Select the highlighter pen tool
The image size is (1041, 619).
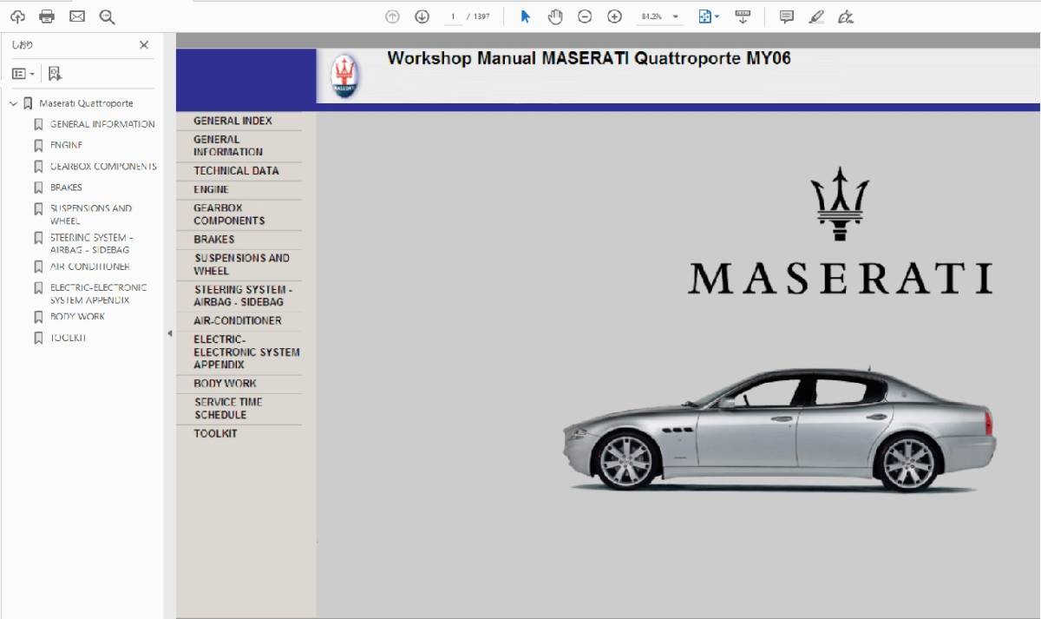(x=815, y=16)
